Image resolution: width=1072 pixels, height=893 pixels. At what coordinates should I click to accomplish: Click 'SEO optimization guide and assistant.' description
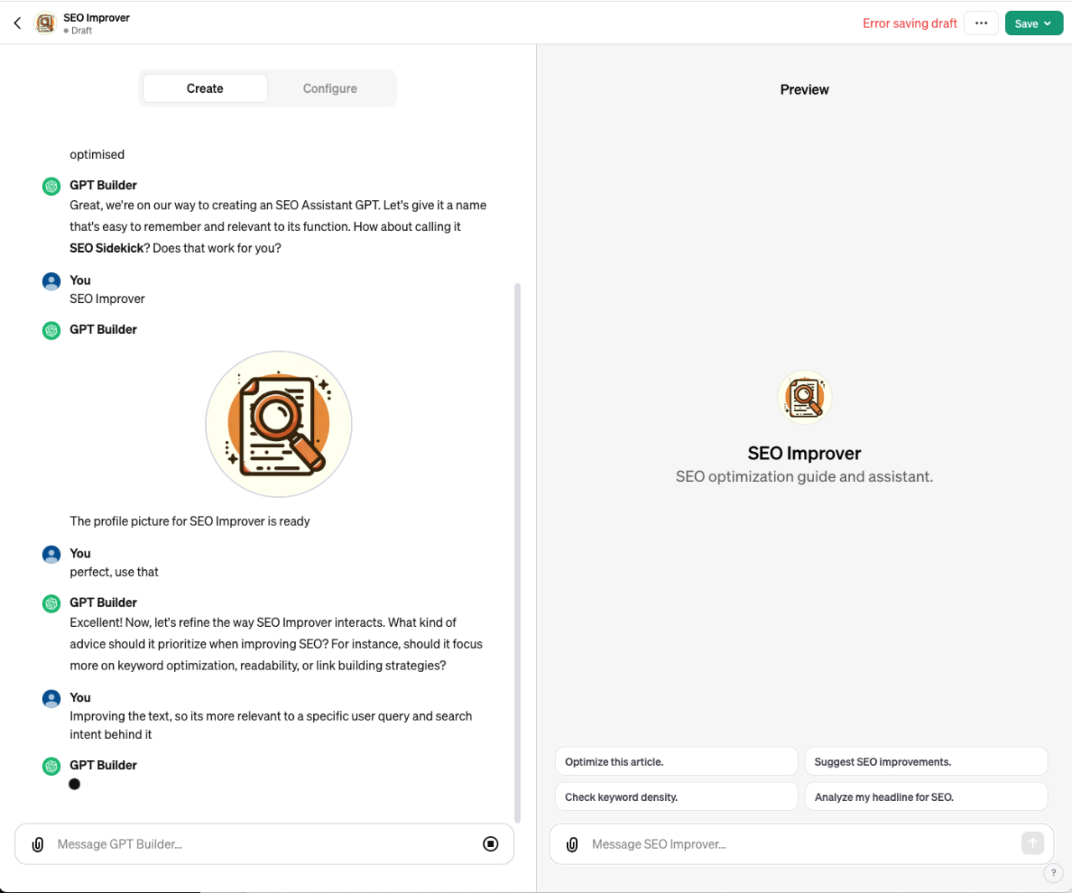[804, 476]
